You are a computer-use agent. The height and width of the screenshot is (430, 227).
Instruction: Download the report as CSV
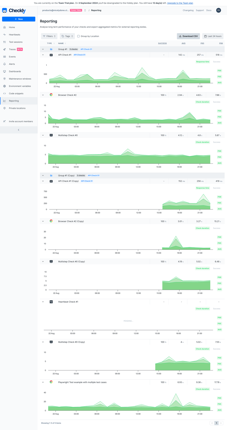point(188,36)
